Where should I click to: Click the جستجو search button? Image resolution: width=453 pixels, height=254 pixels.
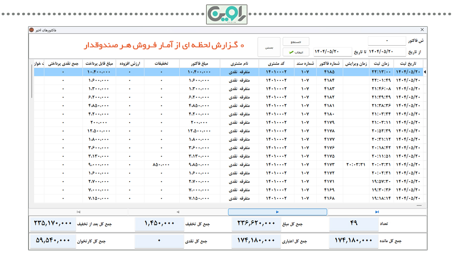pos(296,42)
